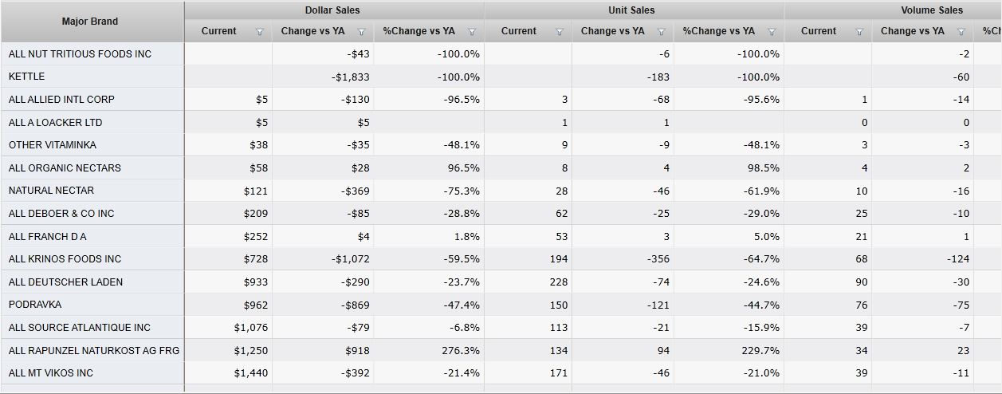Click Unit Sales %Change vs YA filter icon
This screenshot has height=394, width=1002.
pos(772,32)
